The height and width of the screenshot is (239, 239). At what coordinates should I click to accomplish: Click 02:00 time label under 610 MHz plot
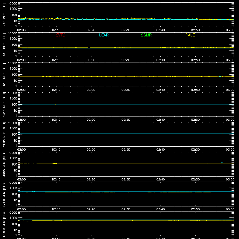(x=22, y=90)
